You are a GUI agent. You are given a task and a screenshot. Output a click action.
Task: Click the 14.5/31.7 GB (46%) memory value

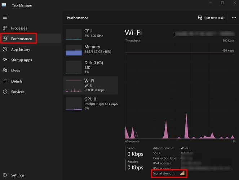(x=98, y=52)
